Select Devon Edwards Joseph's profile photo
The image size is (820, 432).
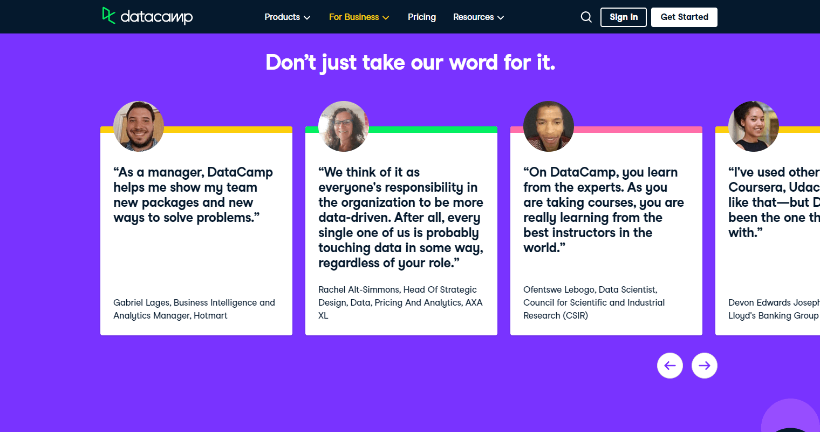[x=754, y=126]
